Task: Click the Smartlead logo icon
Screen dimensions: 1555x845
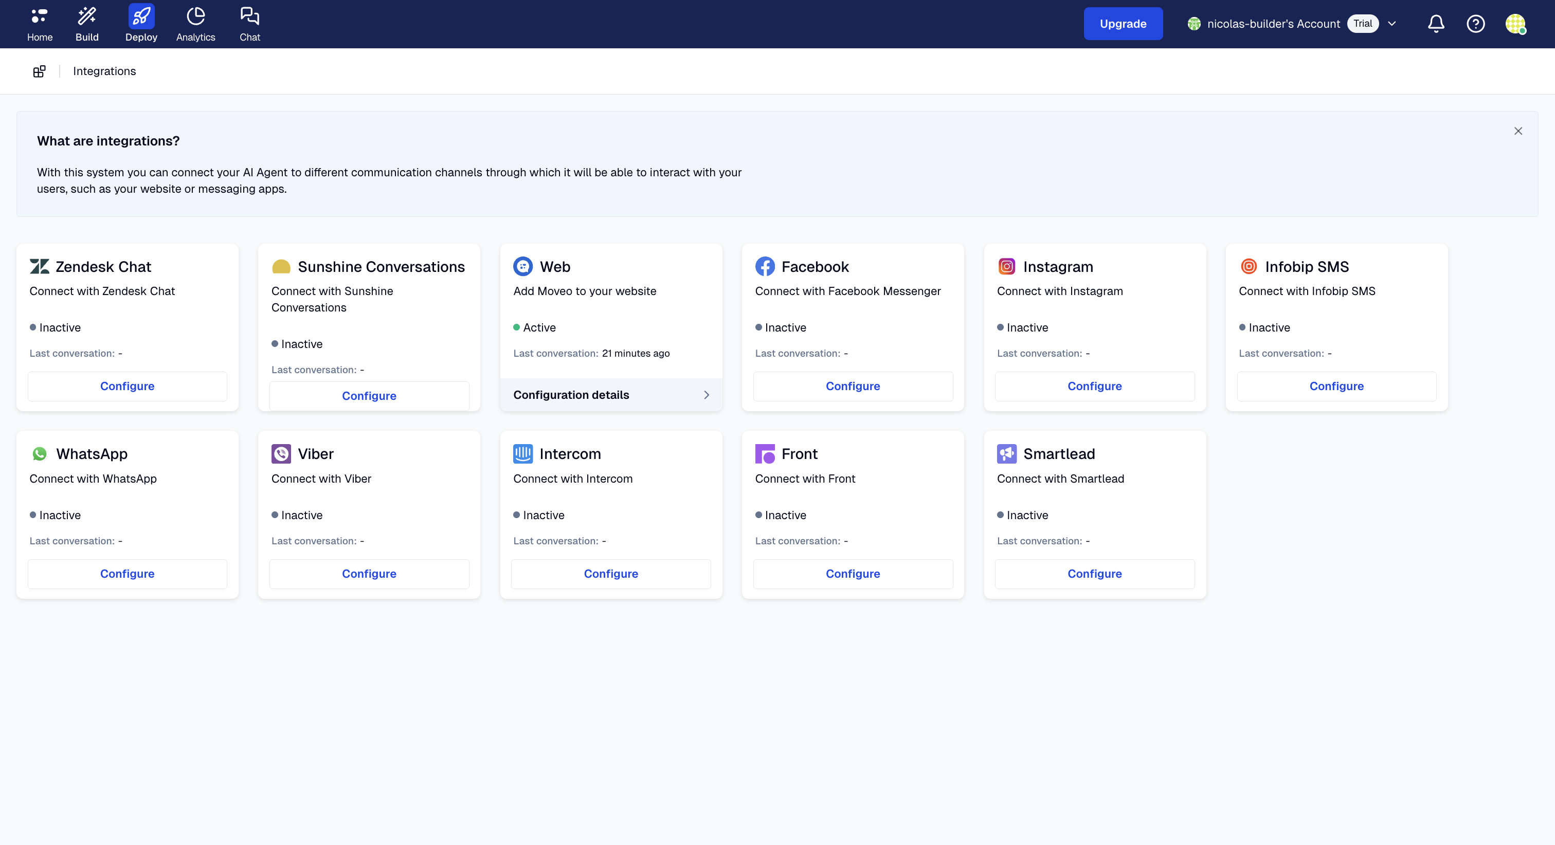Action: [x=1007, y=454]
